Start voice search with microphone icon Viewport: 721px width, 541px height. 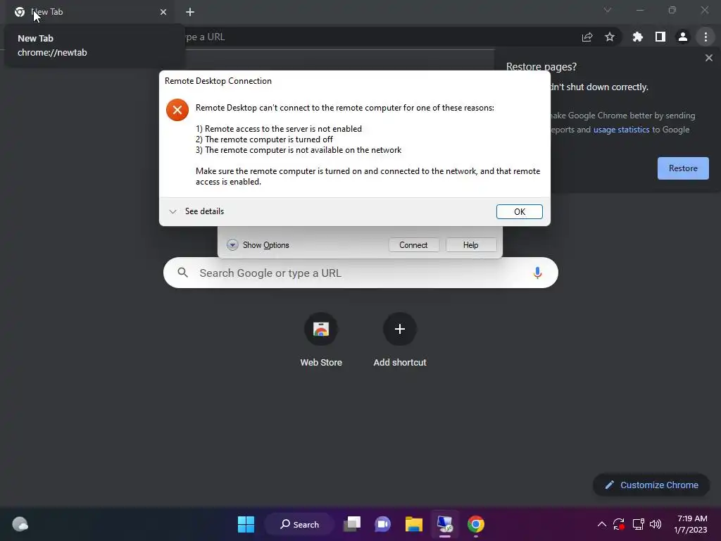pyautogui.click(x=537, y=273)
